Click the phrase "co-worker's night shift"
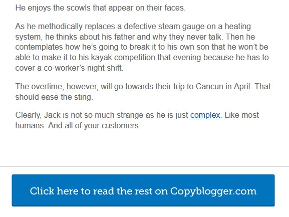 coord(83,68)
